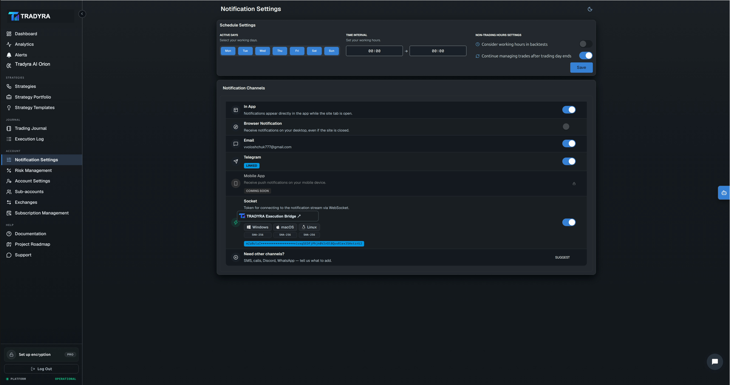
Task: Open the right-edge assistant robot tab
Action: pyautogui.click(x=724, y=193)
